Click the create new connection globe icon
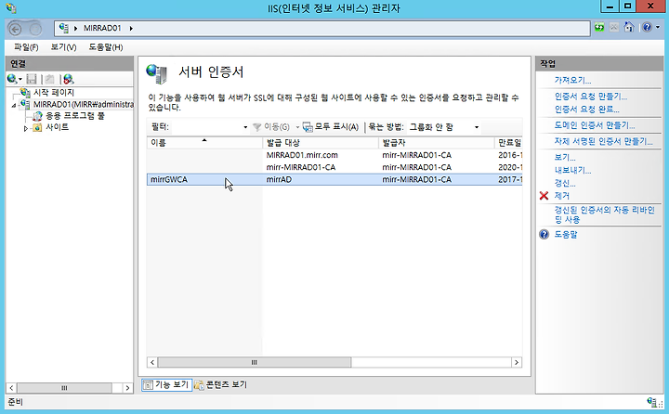Image resolution: width=669 pixels, height=414 pixels. click(x=12, y=79)
